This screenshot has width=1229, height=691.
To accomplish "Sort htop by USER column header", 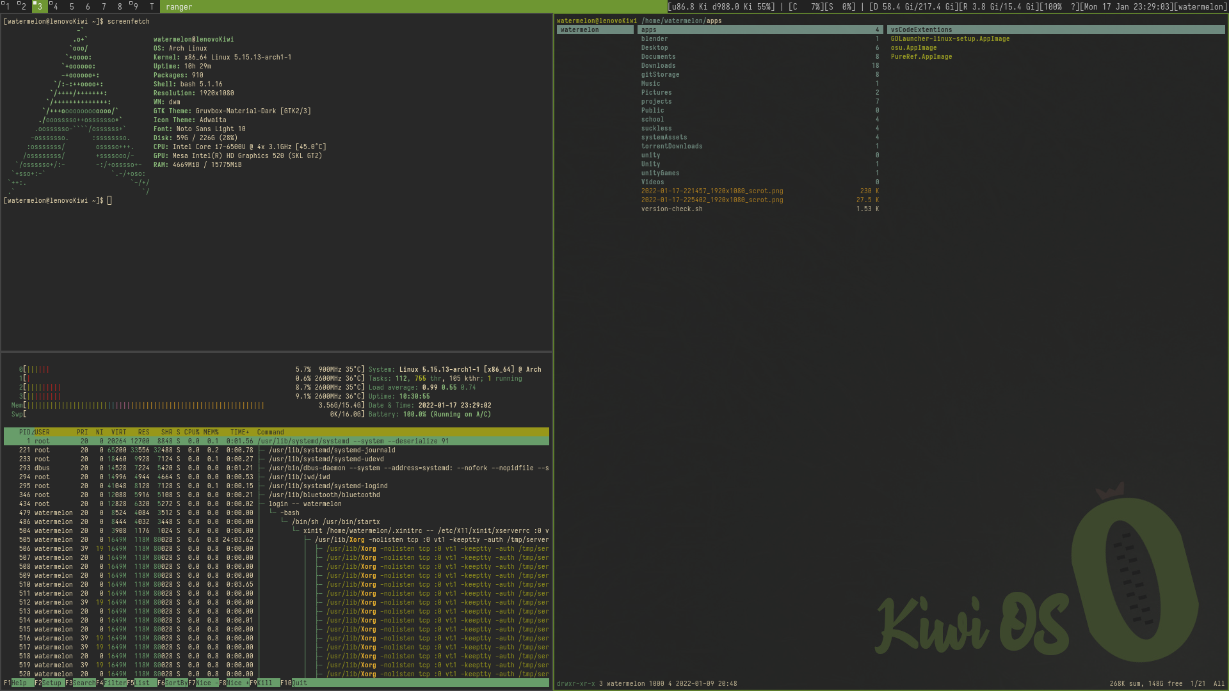I will (x=42, y=433).
